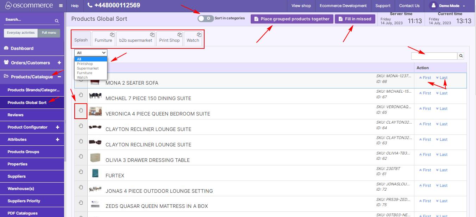The image size is (476, 217).
Task: Click the copy icon on Furniture tab
Action: (x=112, y=35)
